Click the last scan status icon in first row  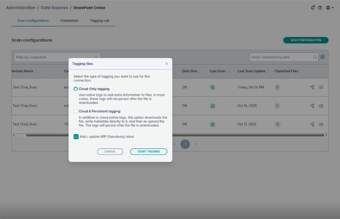tap(212, 87)
